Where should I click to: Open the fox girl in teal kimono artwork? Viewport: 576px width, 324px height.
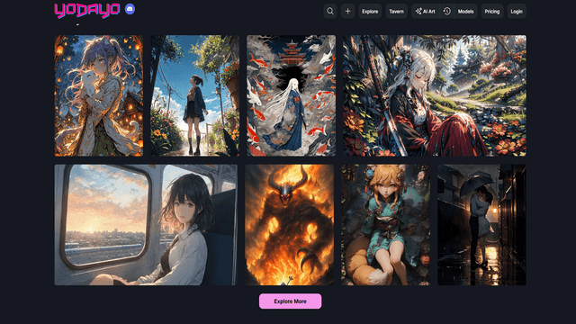[386, 225]
